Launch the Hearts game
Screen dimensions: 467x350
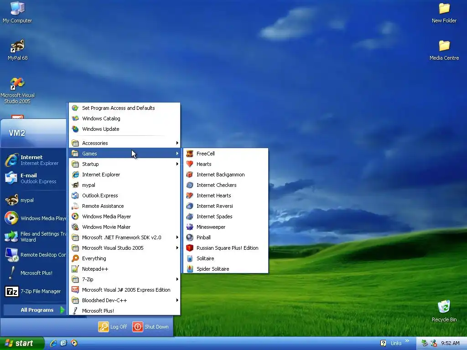coord(225,164)
